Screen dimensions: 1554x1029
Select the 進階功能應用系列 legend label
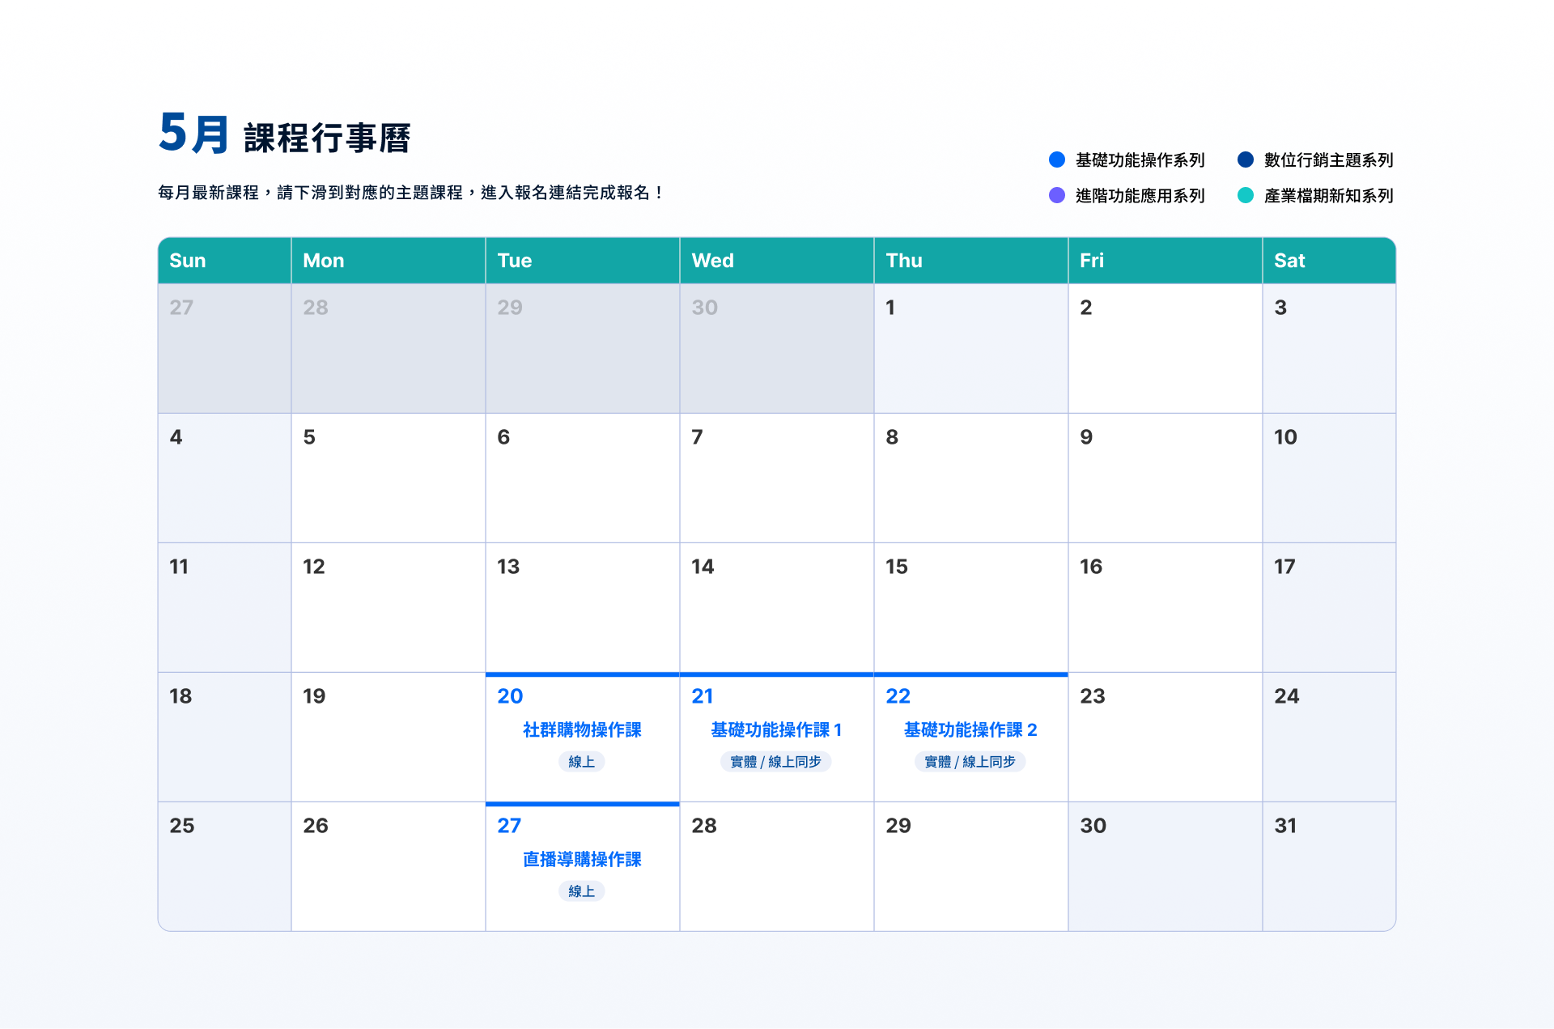(1140, 196)
